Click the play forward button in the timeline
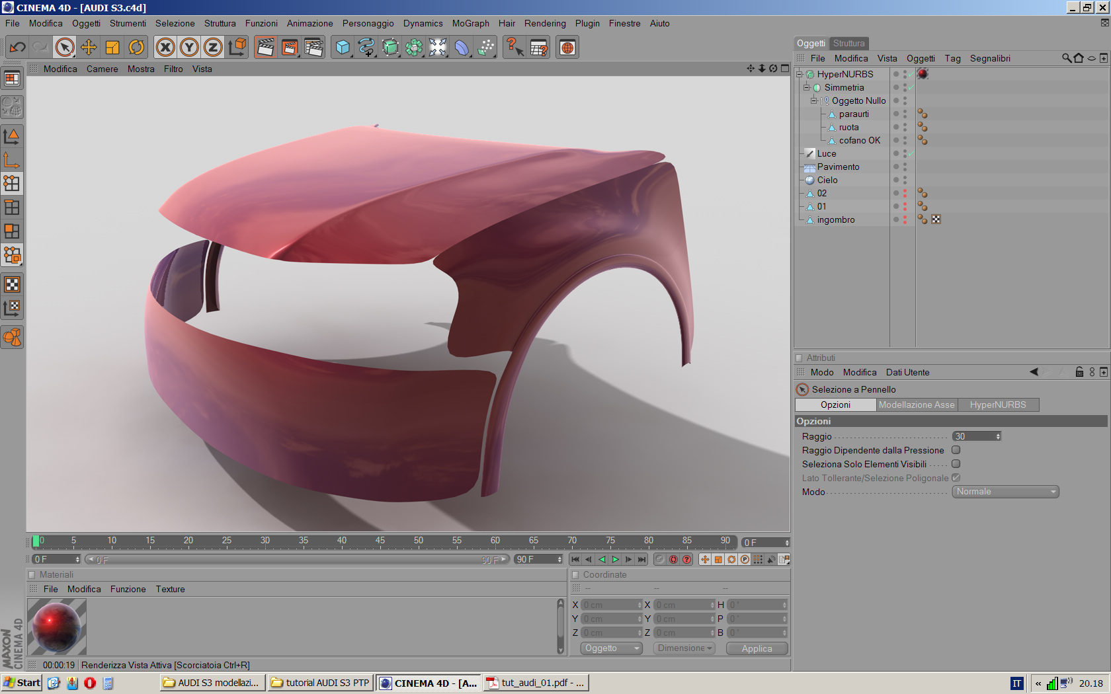Image resolution: width=1111 pixels, height=694 pixels. (615, 559)
